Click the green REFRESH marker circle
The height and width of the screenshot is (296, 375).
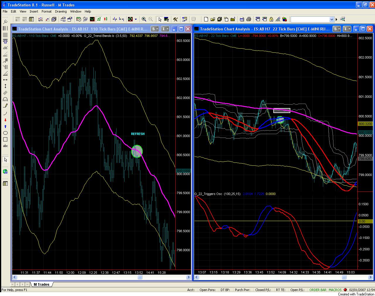137,151
